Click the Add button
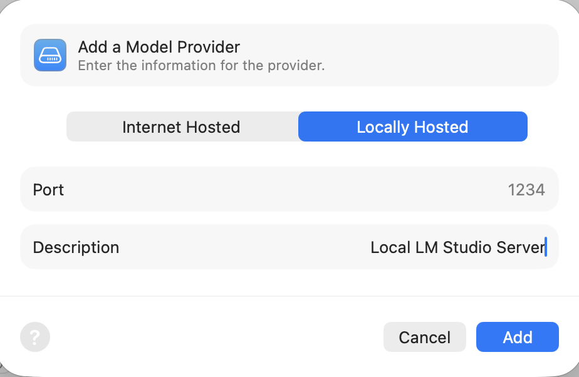 click(x=517, y=338)
